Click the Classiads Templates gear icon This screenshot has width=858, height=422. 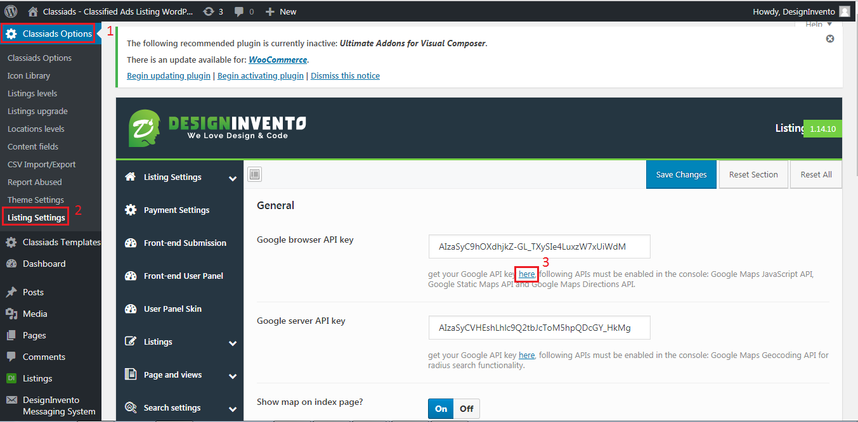coord(11,242)
